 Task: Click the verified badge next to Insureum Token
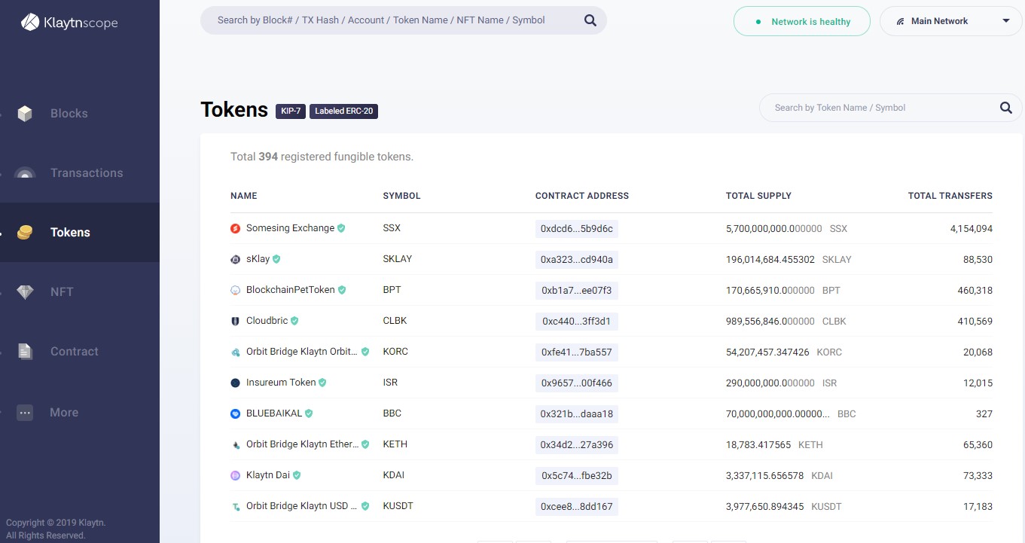coord(322,383)
